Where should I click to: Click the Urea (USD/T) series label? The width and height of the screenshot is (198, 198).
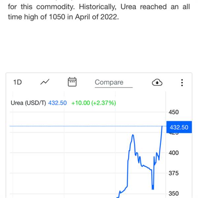tap(28, 103)
